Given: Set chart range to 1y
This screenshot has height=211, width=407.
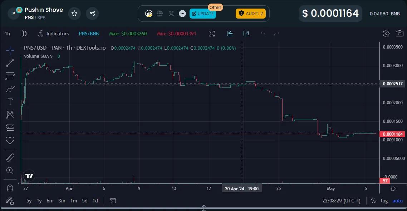Looking at the screenshot, I should tap(39, 201).
